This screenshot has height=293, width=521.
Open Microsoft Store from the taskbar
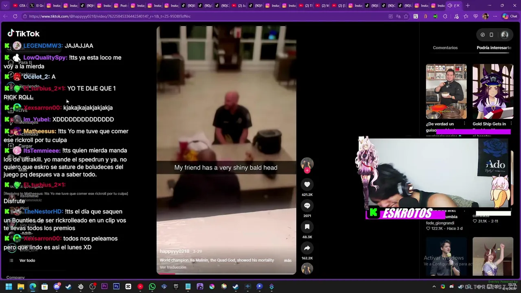pyautogui.click(x=45, y=287)
